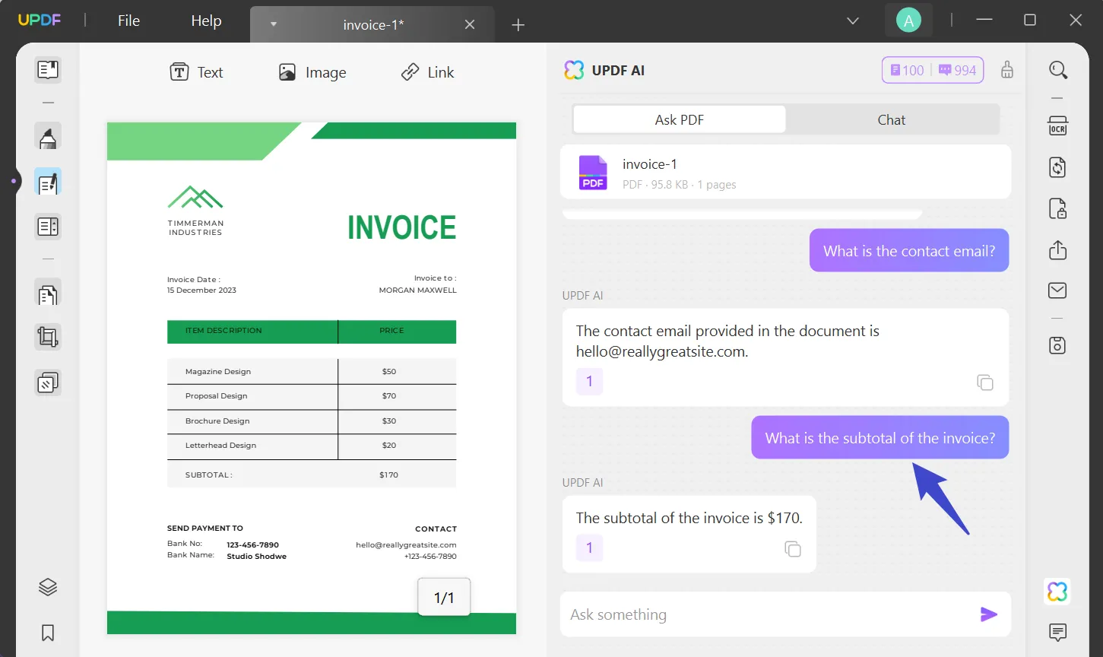Copy the contact email answer
Image resolution: width=1103 pixels, height=657 pixels.
tap(985, 382)
